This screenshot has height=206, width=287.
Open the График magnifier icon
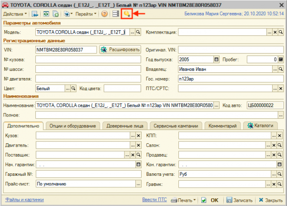pyautogui.click(x=279, y=184)
